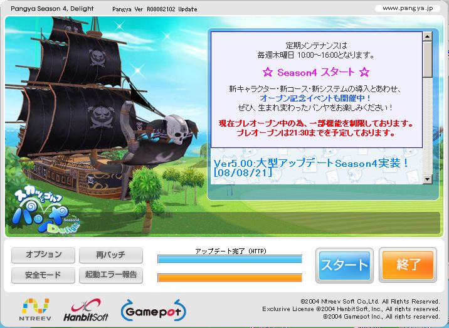Click the HanbitSoft logo

(x=86, y=310)
